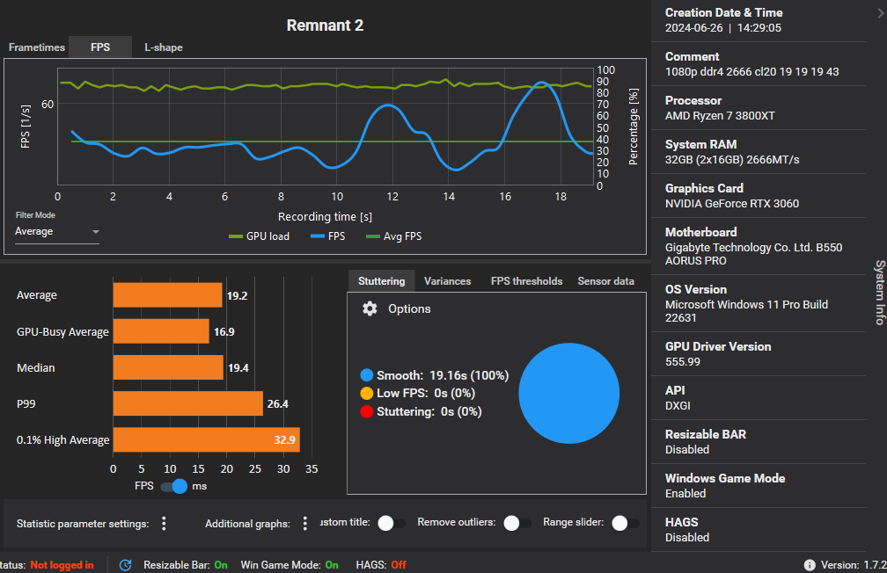Select the Stuttering tab

381,281
